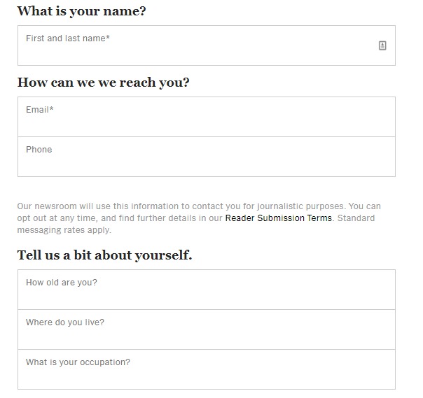Click the 'Phone' placeholder label

tap(39, 150)
